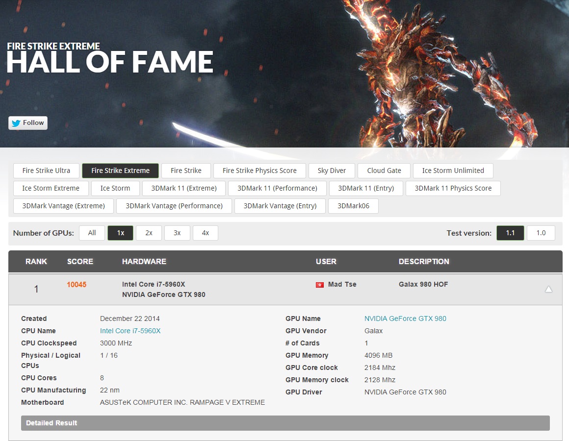Click the rank number 1
The image size is (569, 441).
(x=36, y=289)
